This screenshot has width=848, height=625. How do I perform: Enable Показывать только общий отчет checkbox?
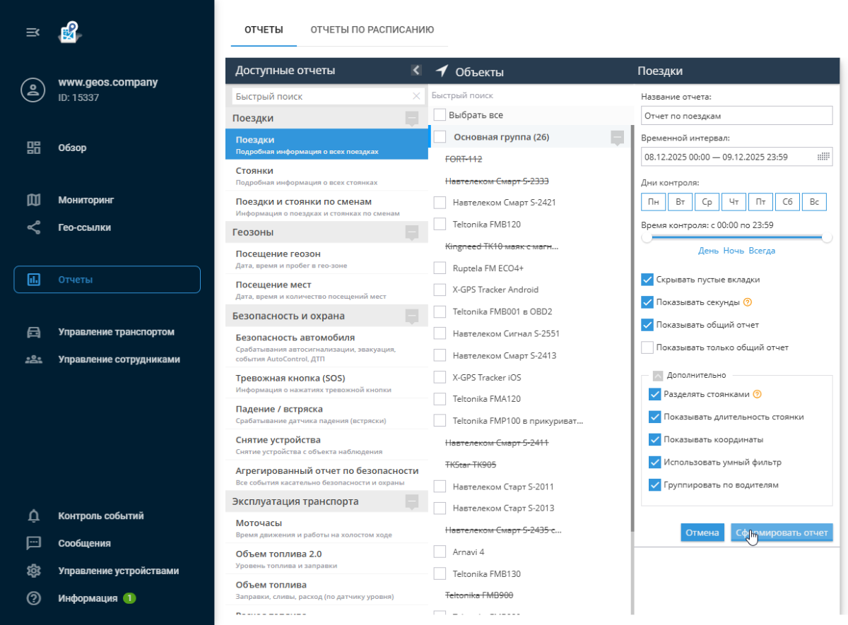click(x=647, y=347)
